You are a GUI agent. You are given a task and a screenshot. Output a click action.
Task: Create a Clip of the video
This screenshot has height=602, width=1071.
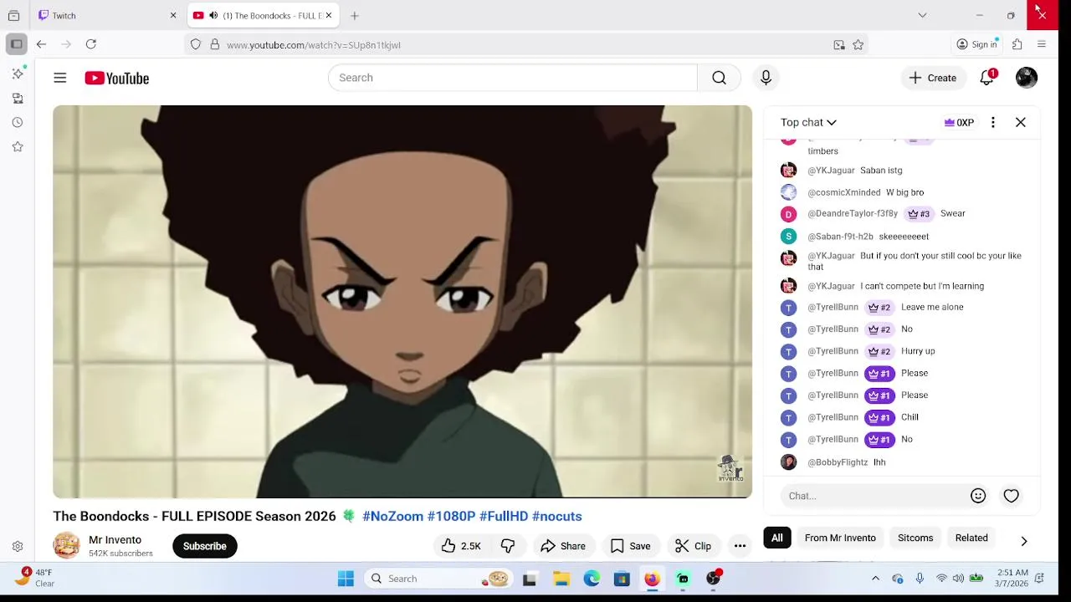(x=693, y=546)
